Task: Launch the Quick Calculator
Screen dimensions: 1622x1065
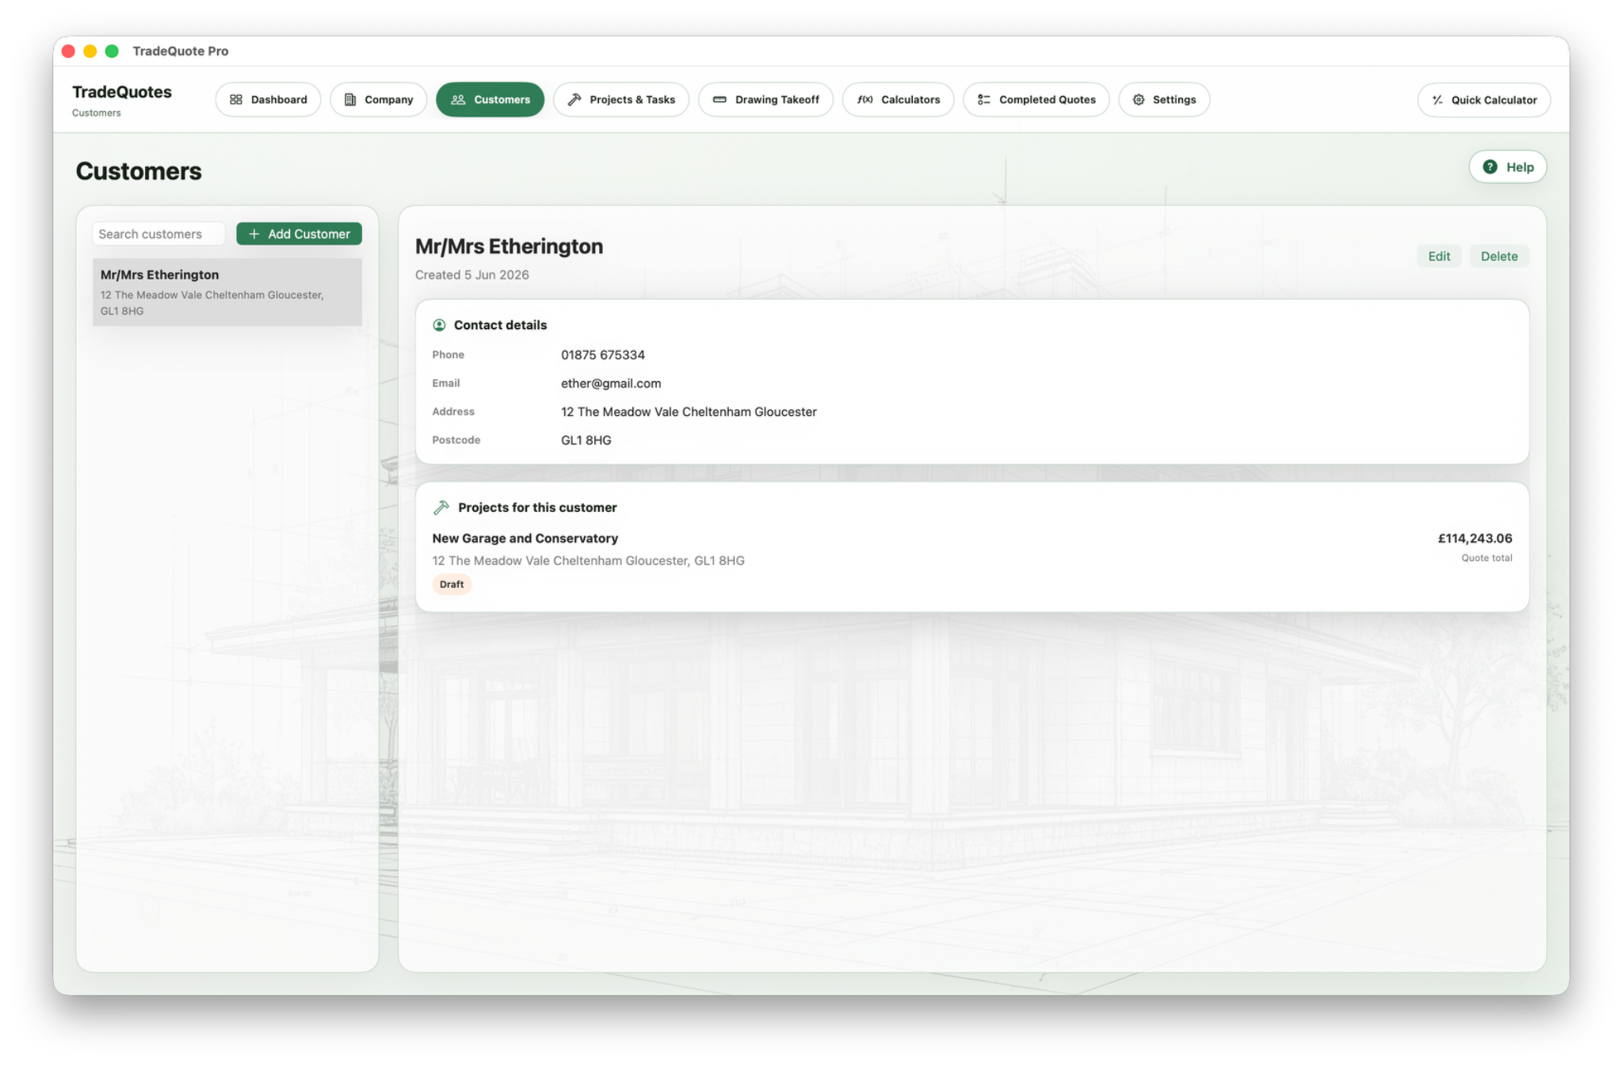Action: 1483,100
